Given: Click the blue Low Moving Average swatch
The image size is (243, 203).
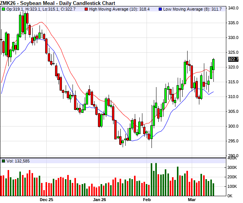Looking at the screenshot, I should pyautogui.click(x=161, y=9).
